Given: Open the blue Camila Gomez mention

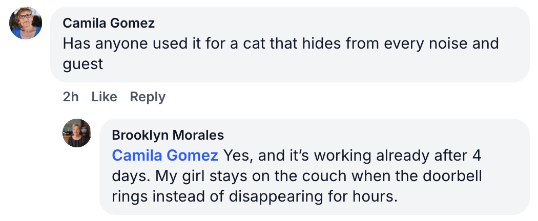Looking at the screenshot, I should coord(165,155).
